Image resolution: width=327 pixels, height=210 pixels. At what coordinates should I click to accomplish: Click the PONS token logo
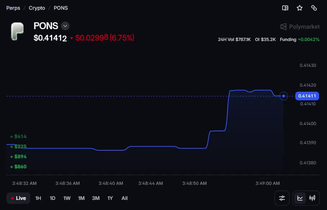[17, 31]
